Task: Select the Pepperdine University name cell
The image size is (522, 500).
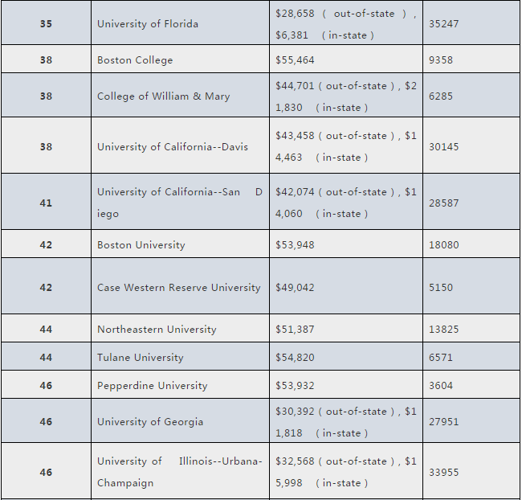Action: pyautogui.click(x=152, y=386)
